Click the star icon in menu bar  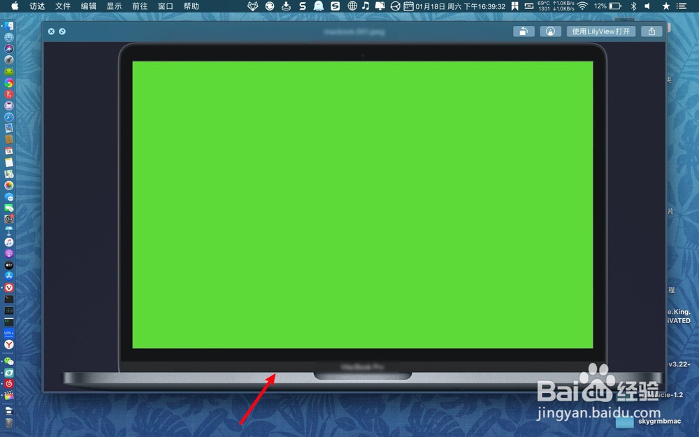pos(666,6)
